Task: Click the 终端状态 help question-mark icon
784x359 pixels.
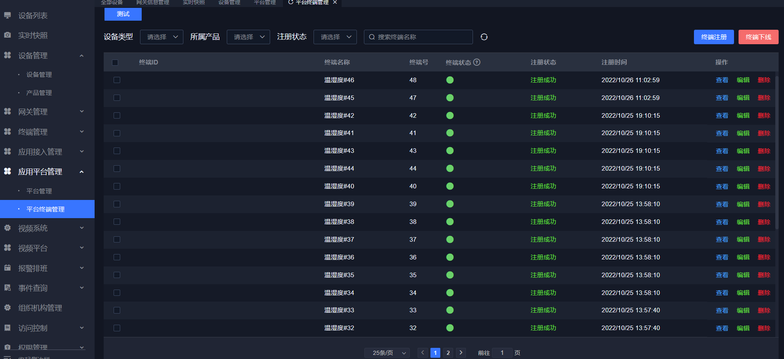Action: click(477, 62)
